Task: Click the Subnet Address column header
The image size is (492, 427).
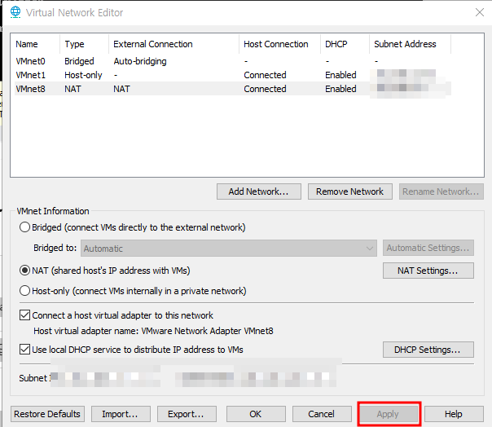Action: [410, 44]
